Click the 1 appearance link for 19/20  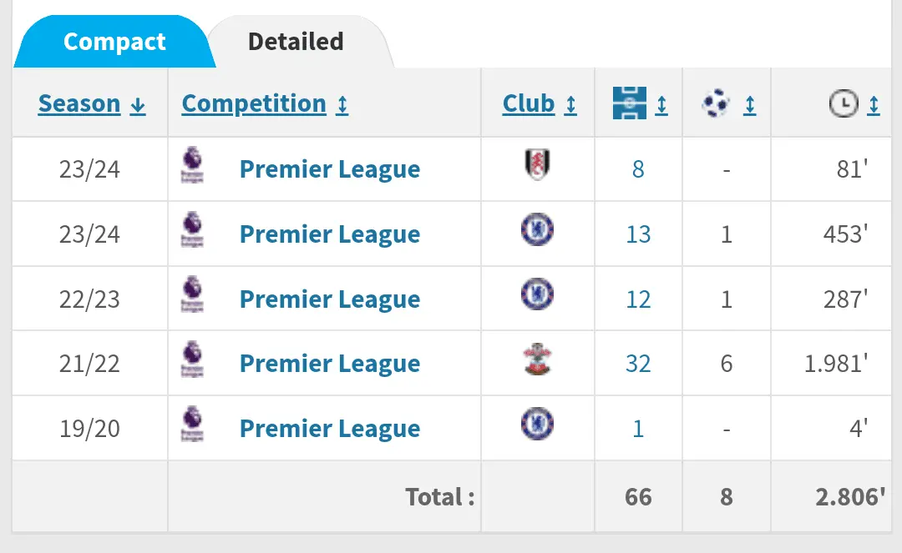(x=638, y=429)
